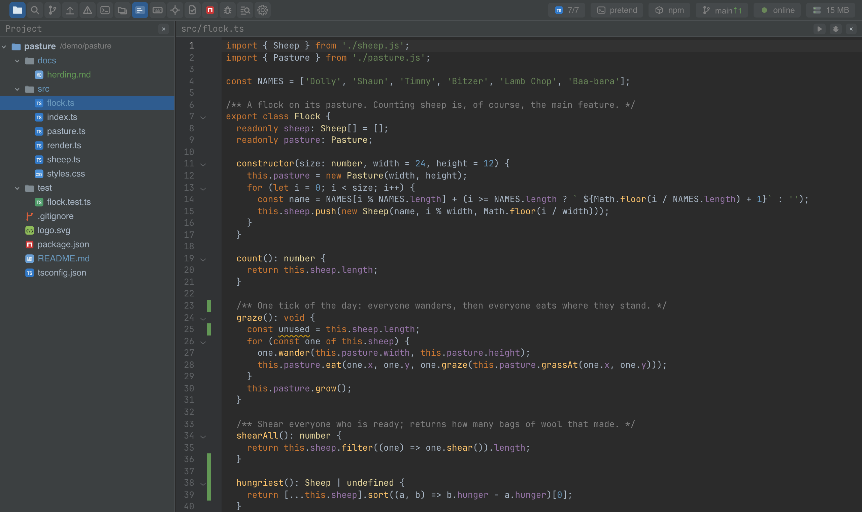This screenshot has width=862, height=512.
Task: Open settings gear icon
Action: click(x=263, y=10)
